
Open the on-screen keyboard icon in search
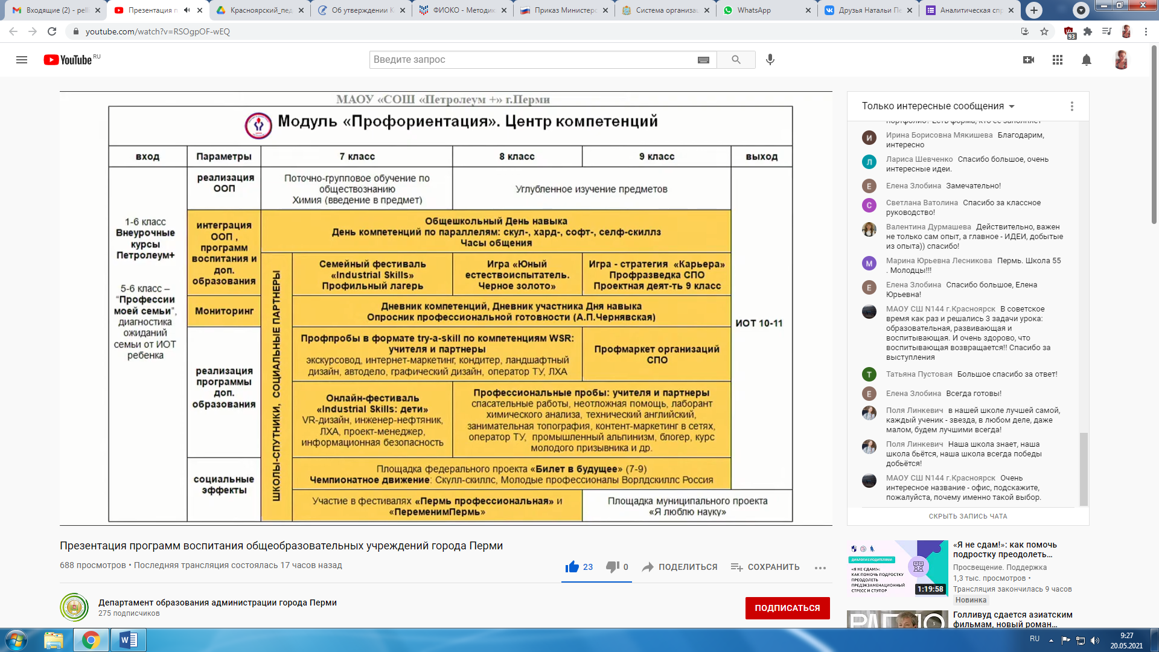tap(703, 60)
